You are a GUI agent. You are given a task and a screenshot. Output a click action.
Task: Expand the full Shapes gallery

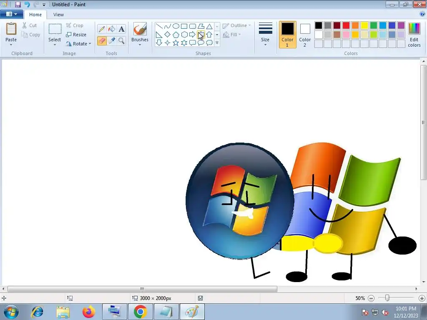pos(217,43)
